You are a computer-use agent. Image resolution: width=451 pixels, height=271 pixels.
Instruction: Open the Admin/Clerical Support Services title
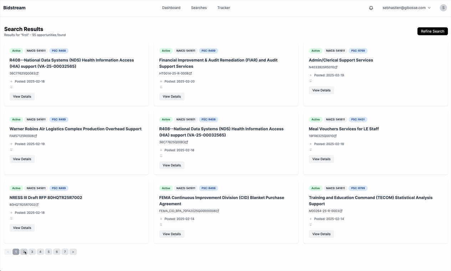(x=340, y=60)
